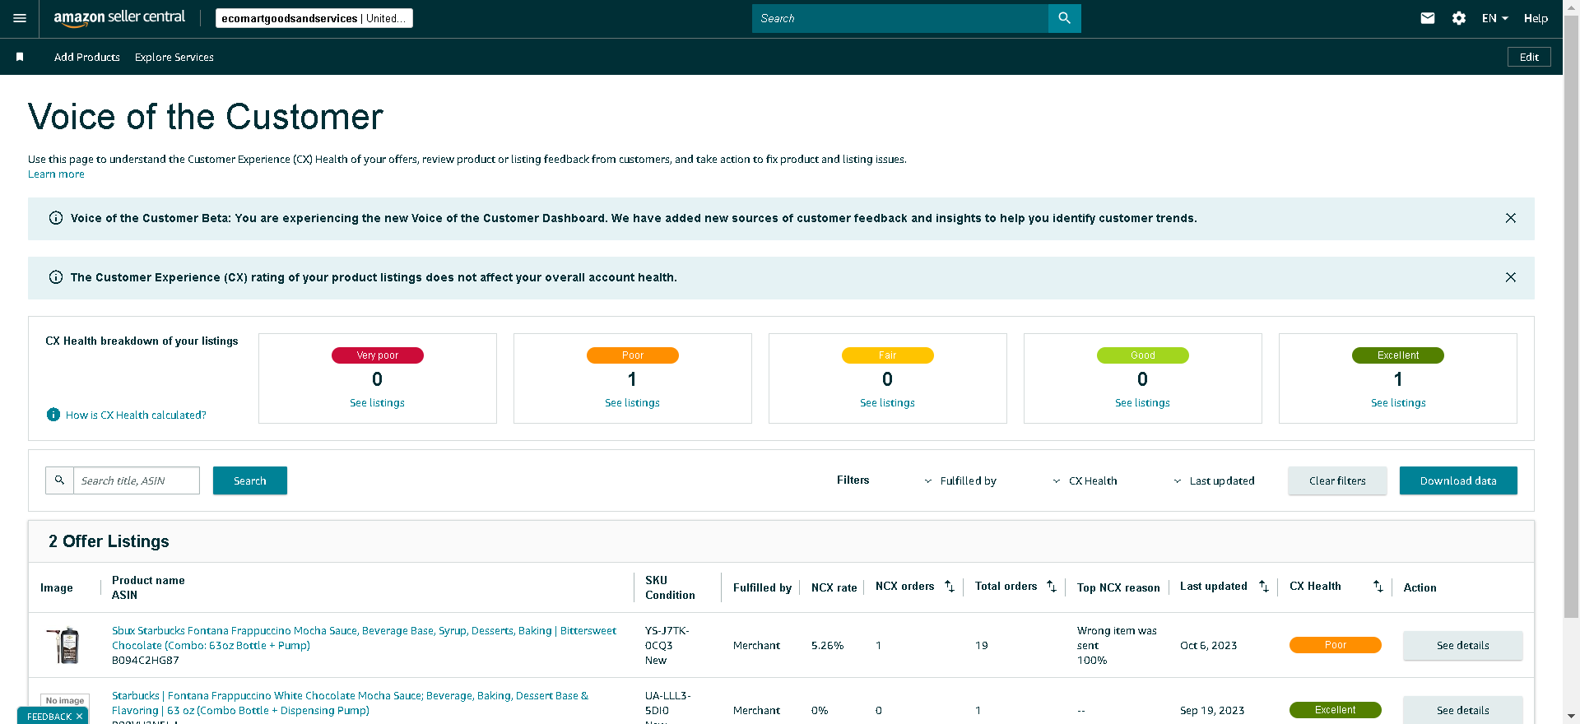The image size is (1580, 724).
Task: Open the Explore Services menu item
Action: tap(174, 57)
